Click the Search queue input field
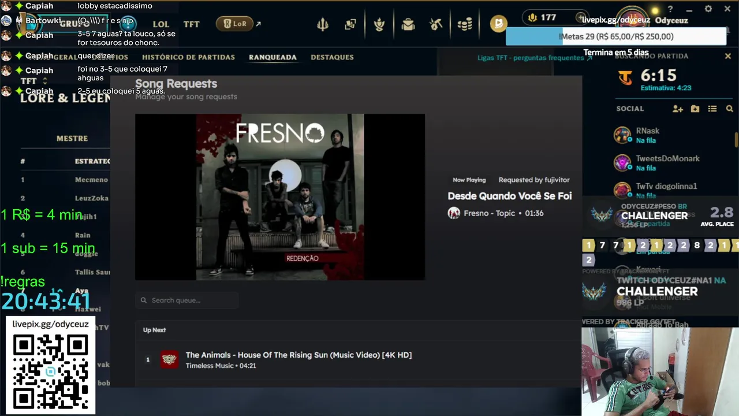This screenshot has width=739, height=416. pyautogui.click(x=187, y=300)
